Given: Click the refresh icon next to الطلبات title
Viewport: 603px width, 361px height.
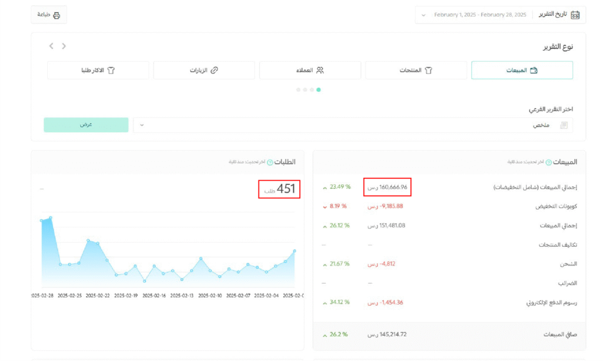Looking at the screenshot, I should (x=270, y=162).
